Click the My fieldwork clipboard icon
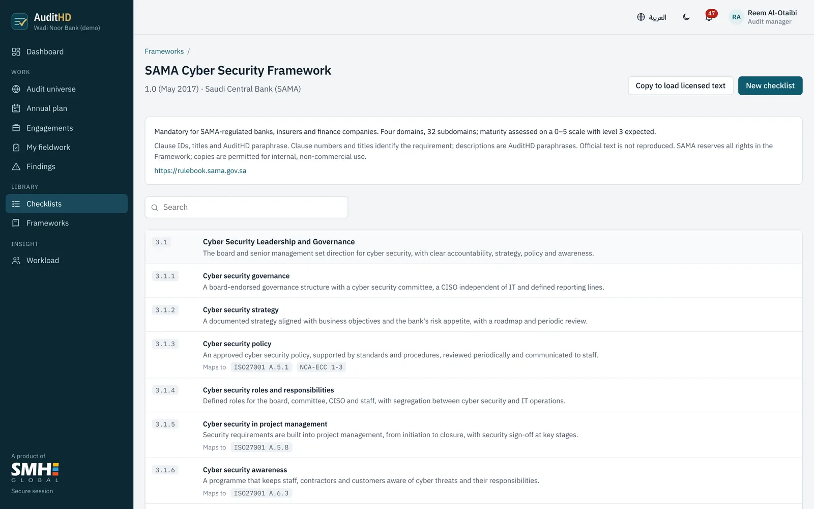The image size is (814, 509). point(16,147)
